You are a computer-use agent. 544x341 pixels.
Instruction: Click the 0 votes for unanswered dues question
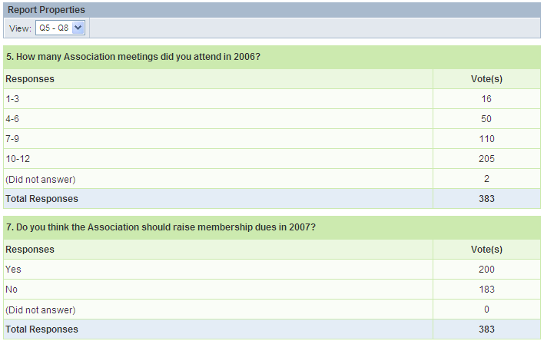point(486,310)
